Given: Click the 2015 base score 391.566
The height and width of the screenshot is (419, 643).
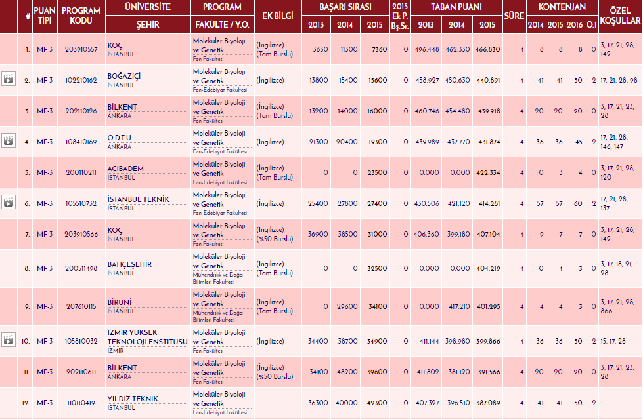Looking at the screenshot, I should click(x=489, y=372).
